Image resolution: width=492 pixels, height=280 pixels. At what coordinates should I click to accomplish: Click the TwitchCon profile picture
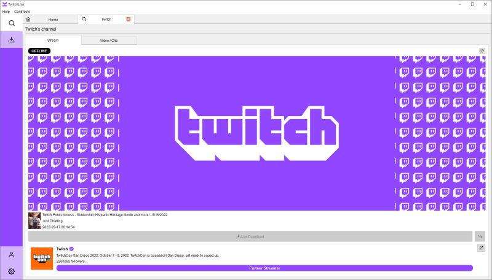pos(42,259)
